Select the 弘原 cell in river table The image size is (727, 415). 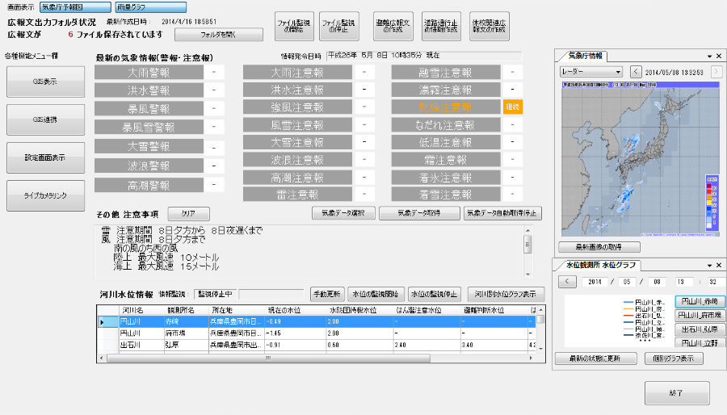point(186,345)
